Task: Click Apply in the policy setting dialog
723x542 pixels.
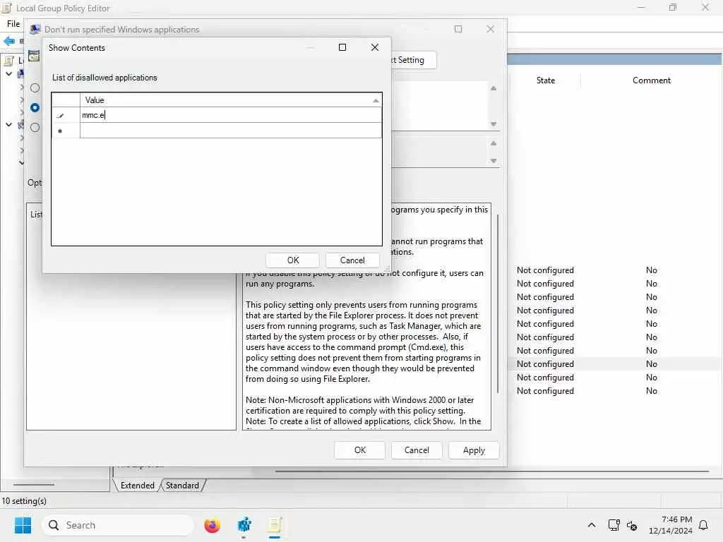Action: click(x=474, y=450)
